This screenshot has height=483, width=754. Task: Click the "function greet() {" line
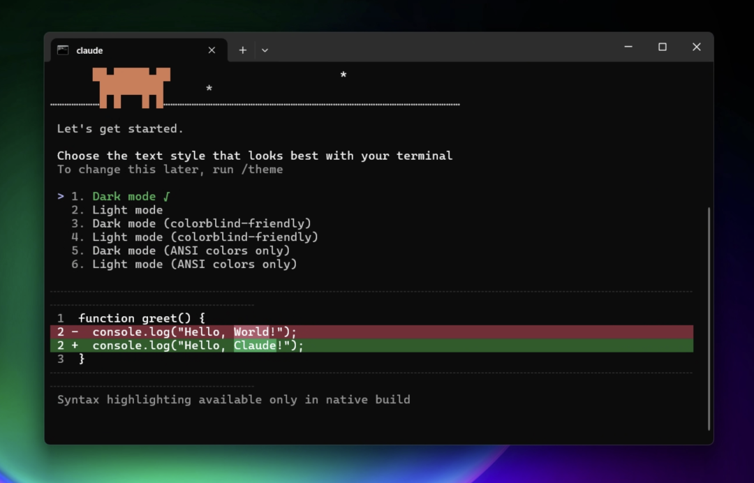[x=142, y=318]
